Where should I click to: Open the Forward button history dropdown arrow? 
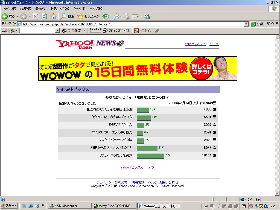click(29, 16)
